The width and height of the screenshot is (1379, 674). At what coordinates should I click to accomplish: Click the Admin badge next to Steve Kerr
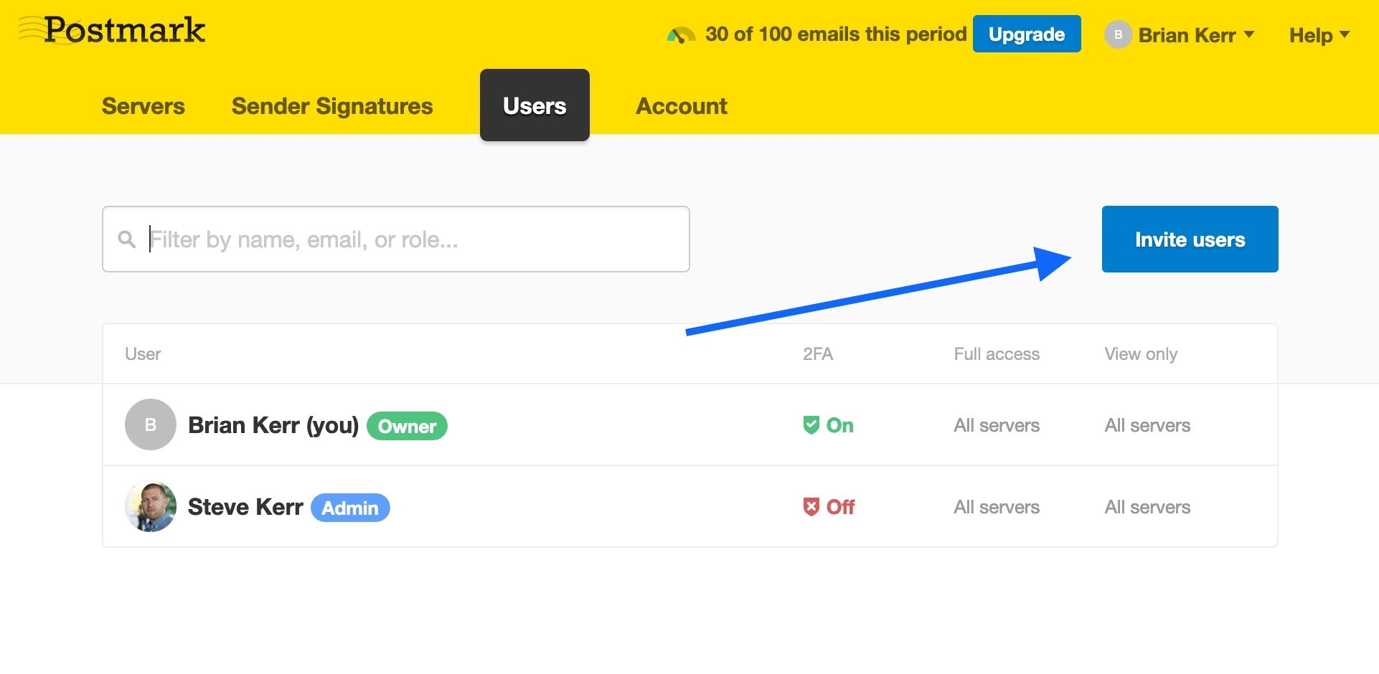(350, 508)
